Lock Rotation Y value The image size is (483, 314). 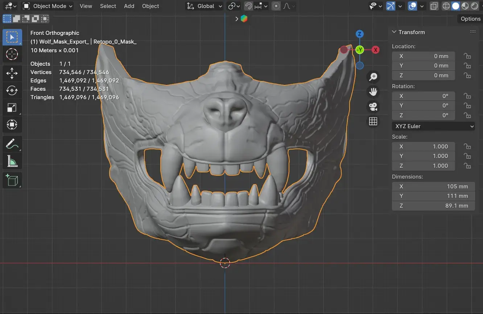pyautogui.click(x=467, y=106)
